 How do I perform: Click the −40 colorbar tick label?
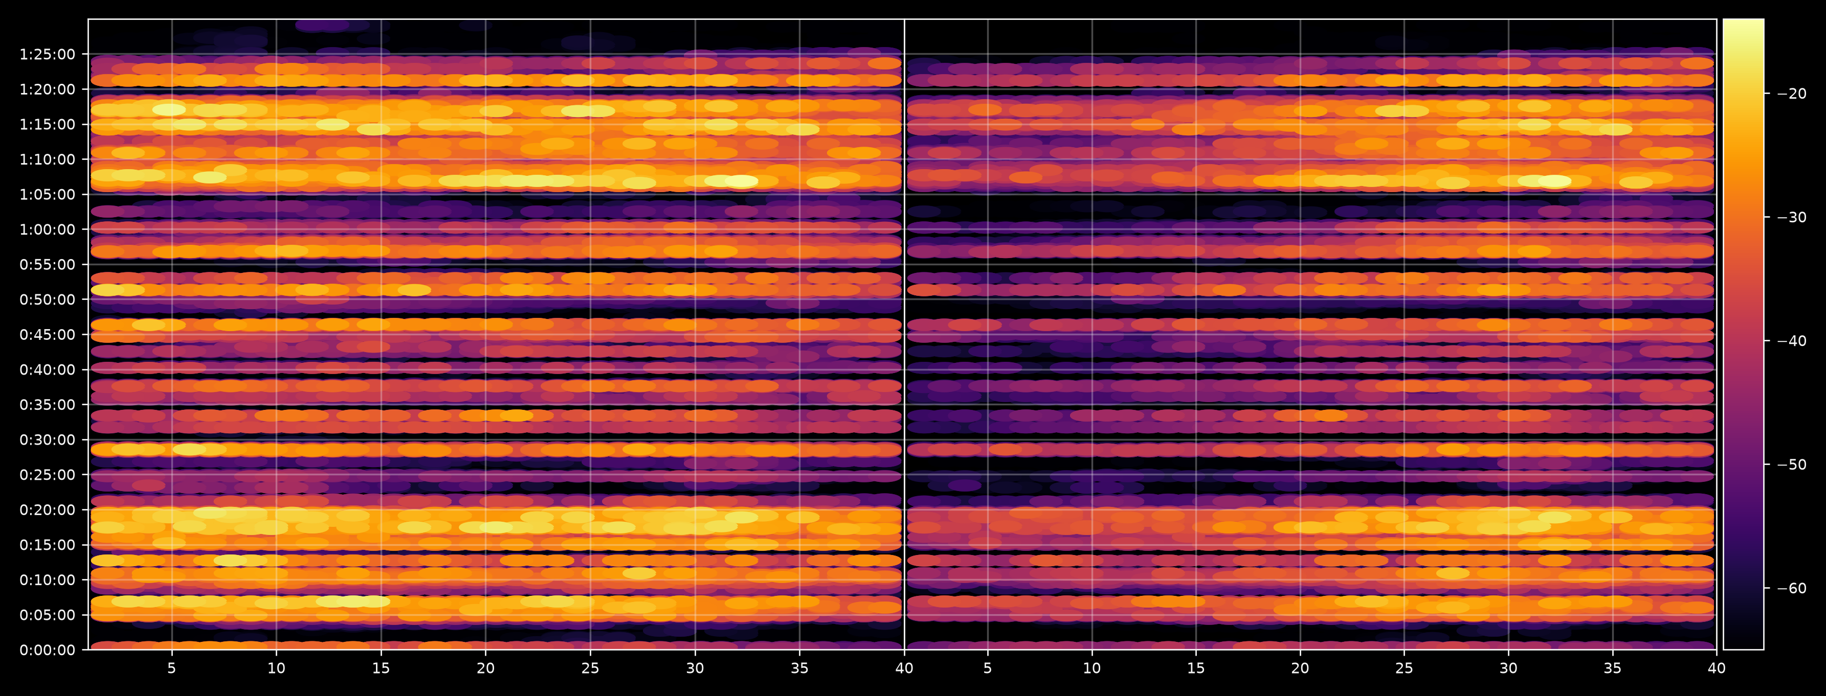click(x=1792, y=341)
